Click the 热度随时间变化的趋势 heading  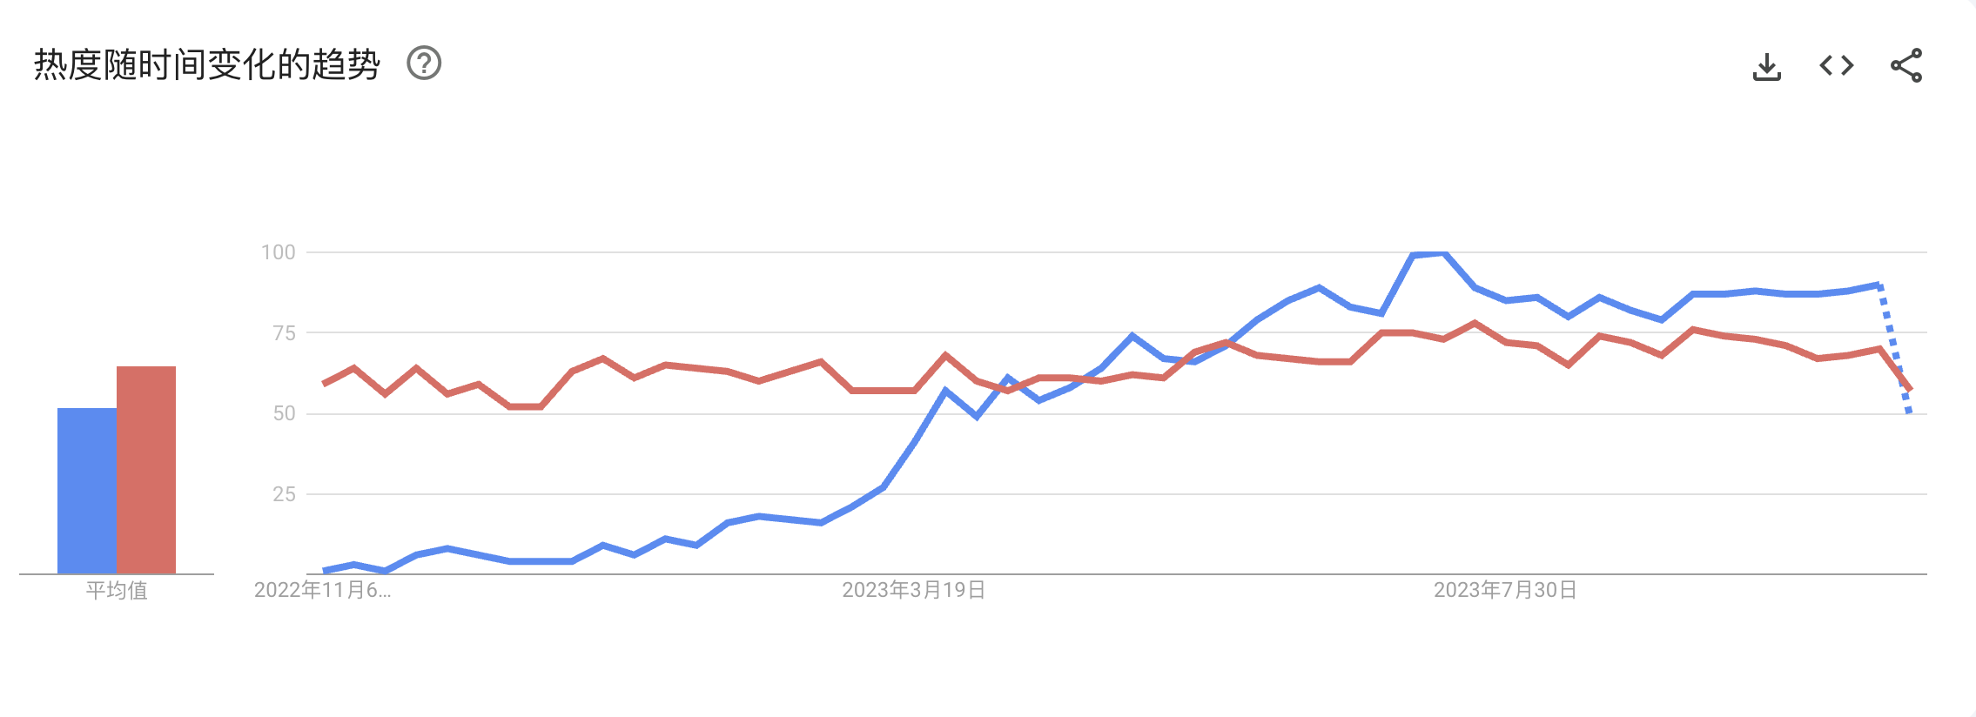pos(207,64)
